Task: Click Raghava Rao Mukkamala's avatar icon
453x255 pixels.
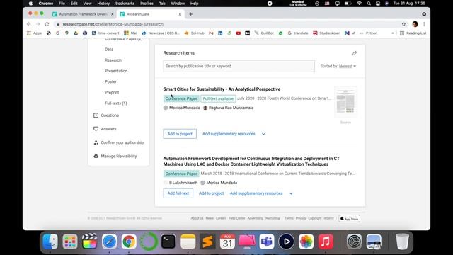Action: 205,108
